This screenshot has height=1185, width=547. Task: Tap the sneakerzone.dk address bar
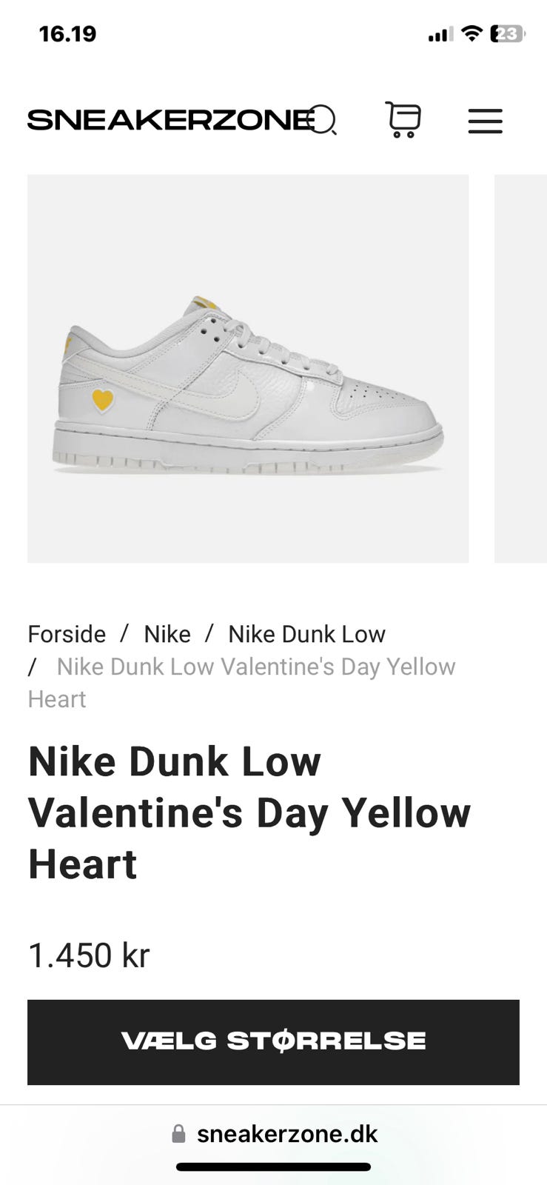coord(275,1134)
